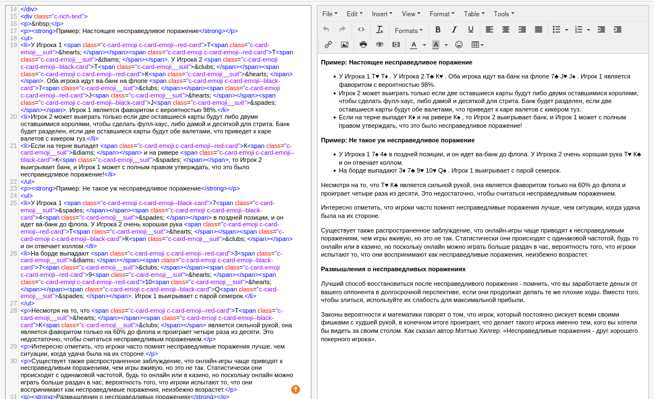Click the orange scroll-to-top arrow button
654x399 pixels.
tap(295, 389)
